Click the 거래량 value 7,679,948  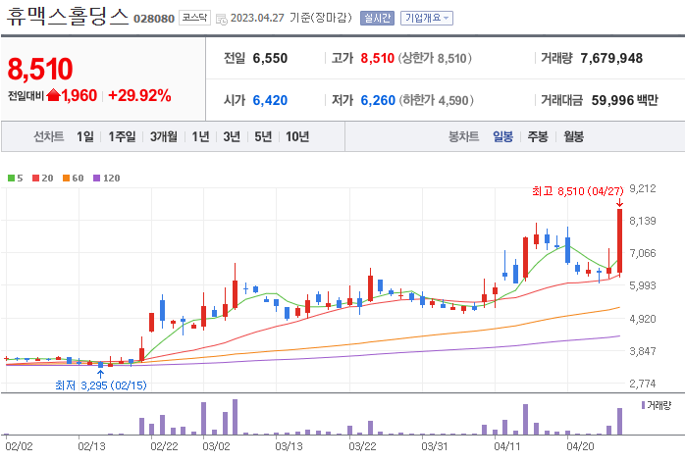click(x=611, y=58)
